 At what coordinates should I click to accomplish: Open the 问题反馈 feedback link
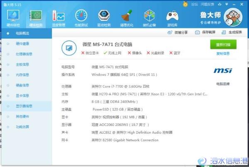point(207,5)
